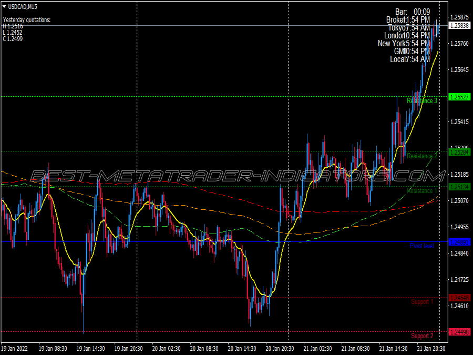Select the USDCAD,M15 symbol title

click(23, 7)
